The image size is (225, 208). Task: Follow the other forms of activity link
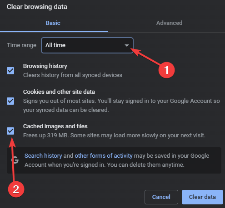coord(104,156)
